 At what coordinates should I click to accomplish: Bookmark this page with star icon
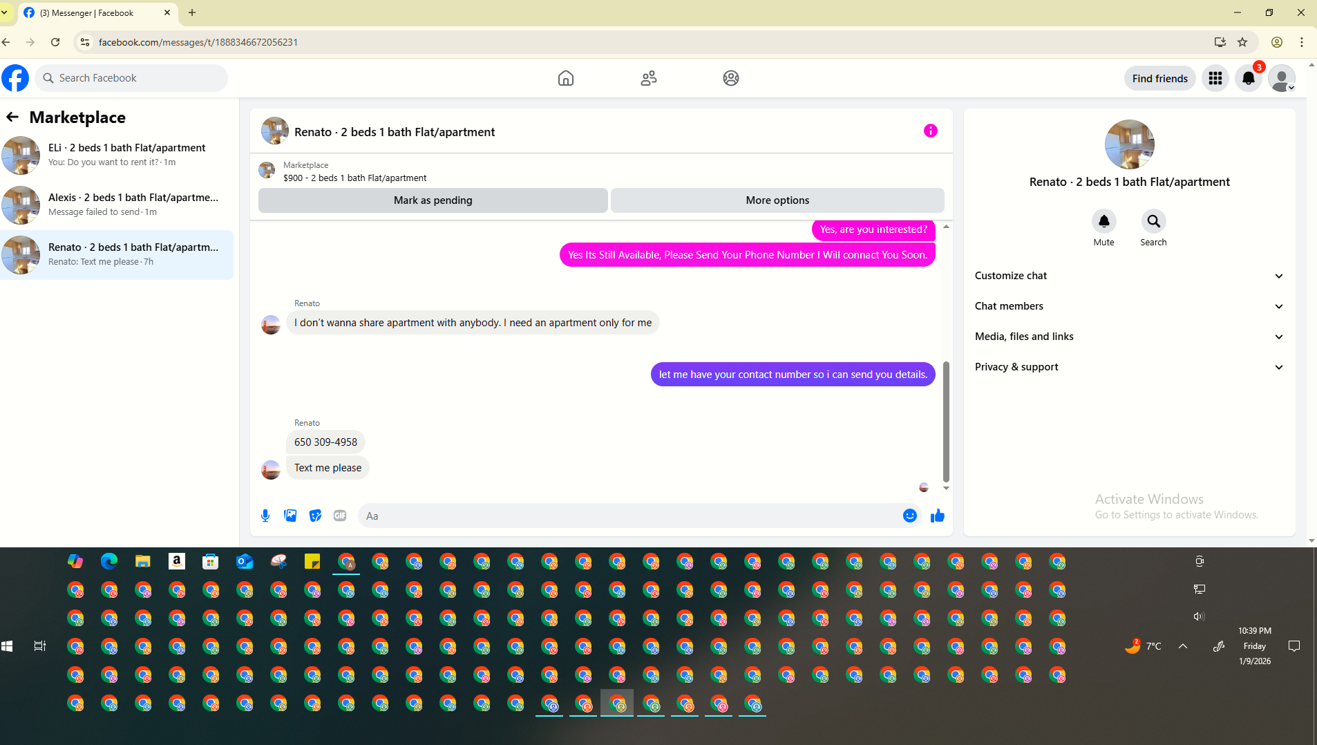(1242, 42)
